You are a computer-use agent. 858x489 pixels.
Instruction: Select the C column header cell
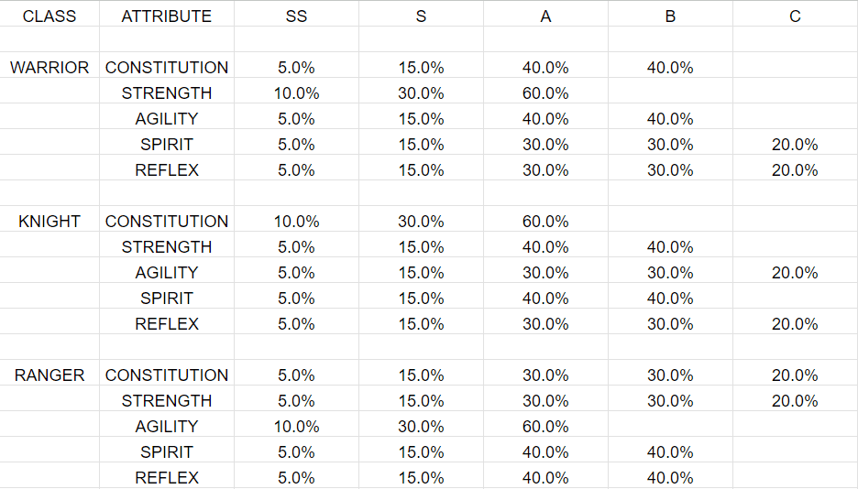click(795, 16)
